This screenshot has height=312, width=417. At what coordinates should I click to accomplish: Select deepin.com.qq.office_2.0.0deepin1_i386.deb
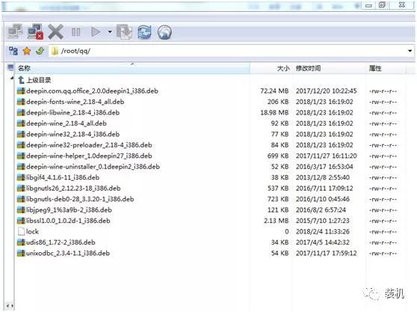click(92, 91)
